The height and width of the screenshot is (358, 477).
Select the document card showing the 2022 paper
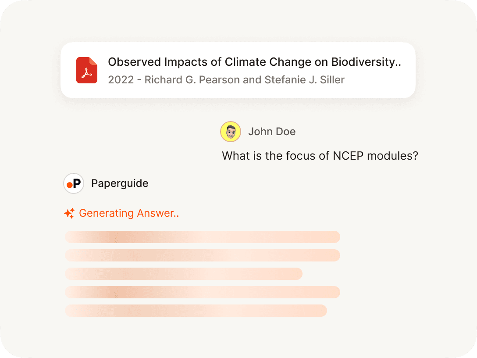pyautogui.click(x=238, y=70)
